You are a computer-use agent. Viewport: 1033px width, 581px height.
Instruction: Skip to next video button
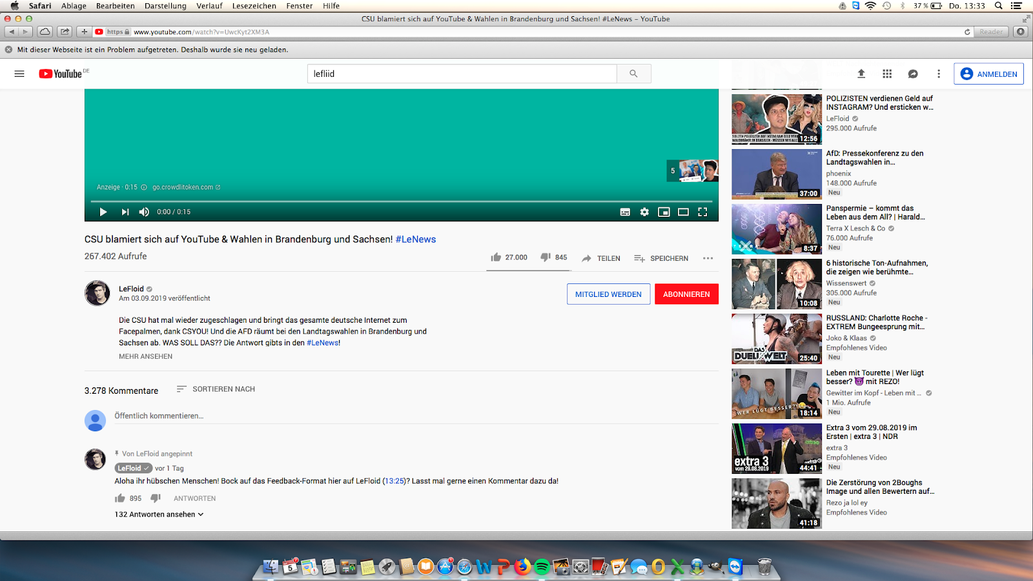(x=125, y=212)
